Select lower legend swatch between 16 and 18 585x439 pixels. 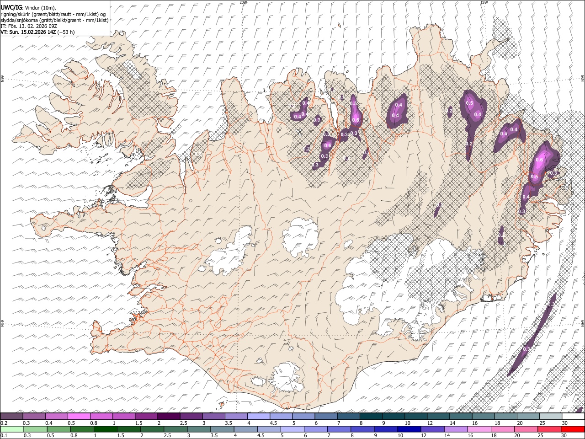tap(480, 429)
